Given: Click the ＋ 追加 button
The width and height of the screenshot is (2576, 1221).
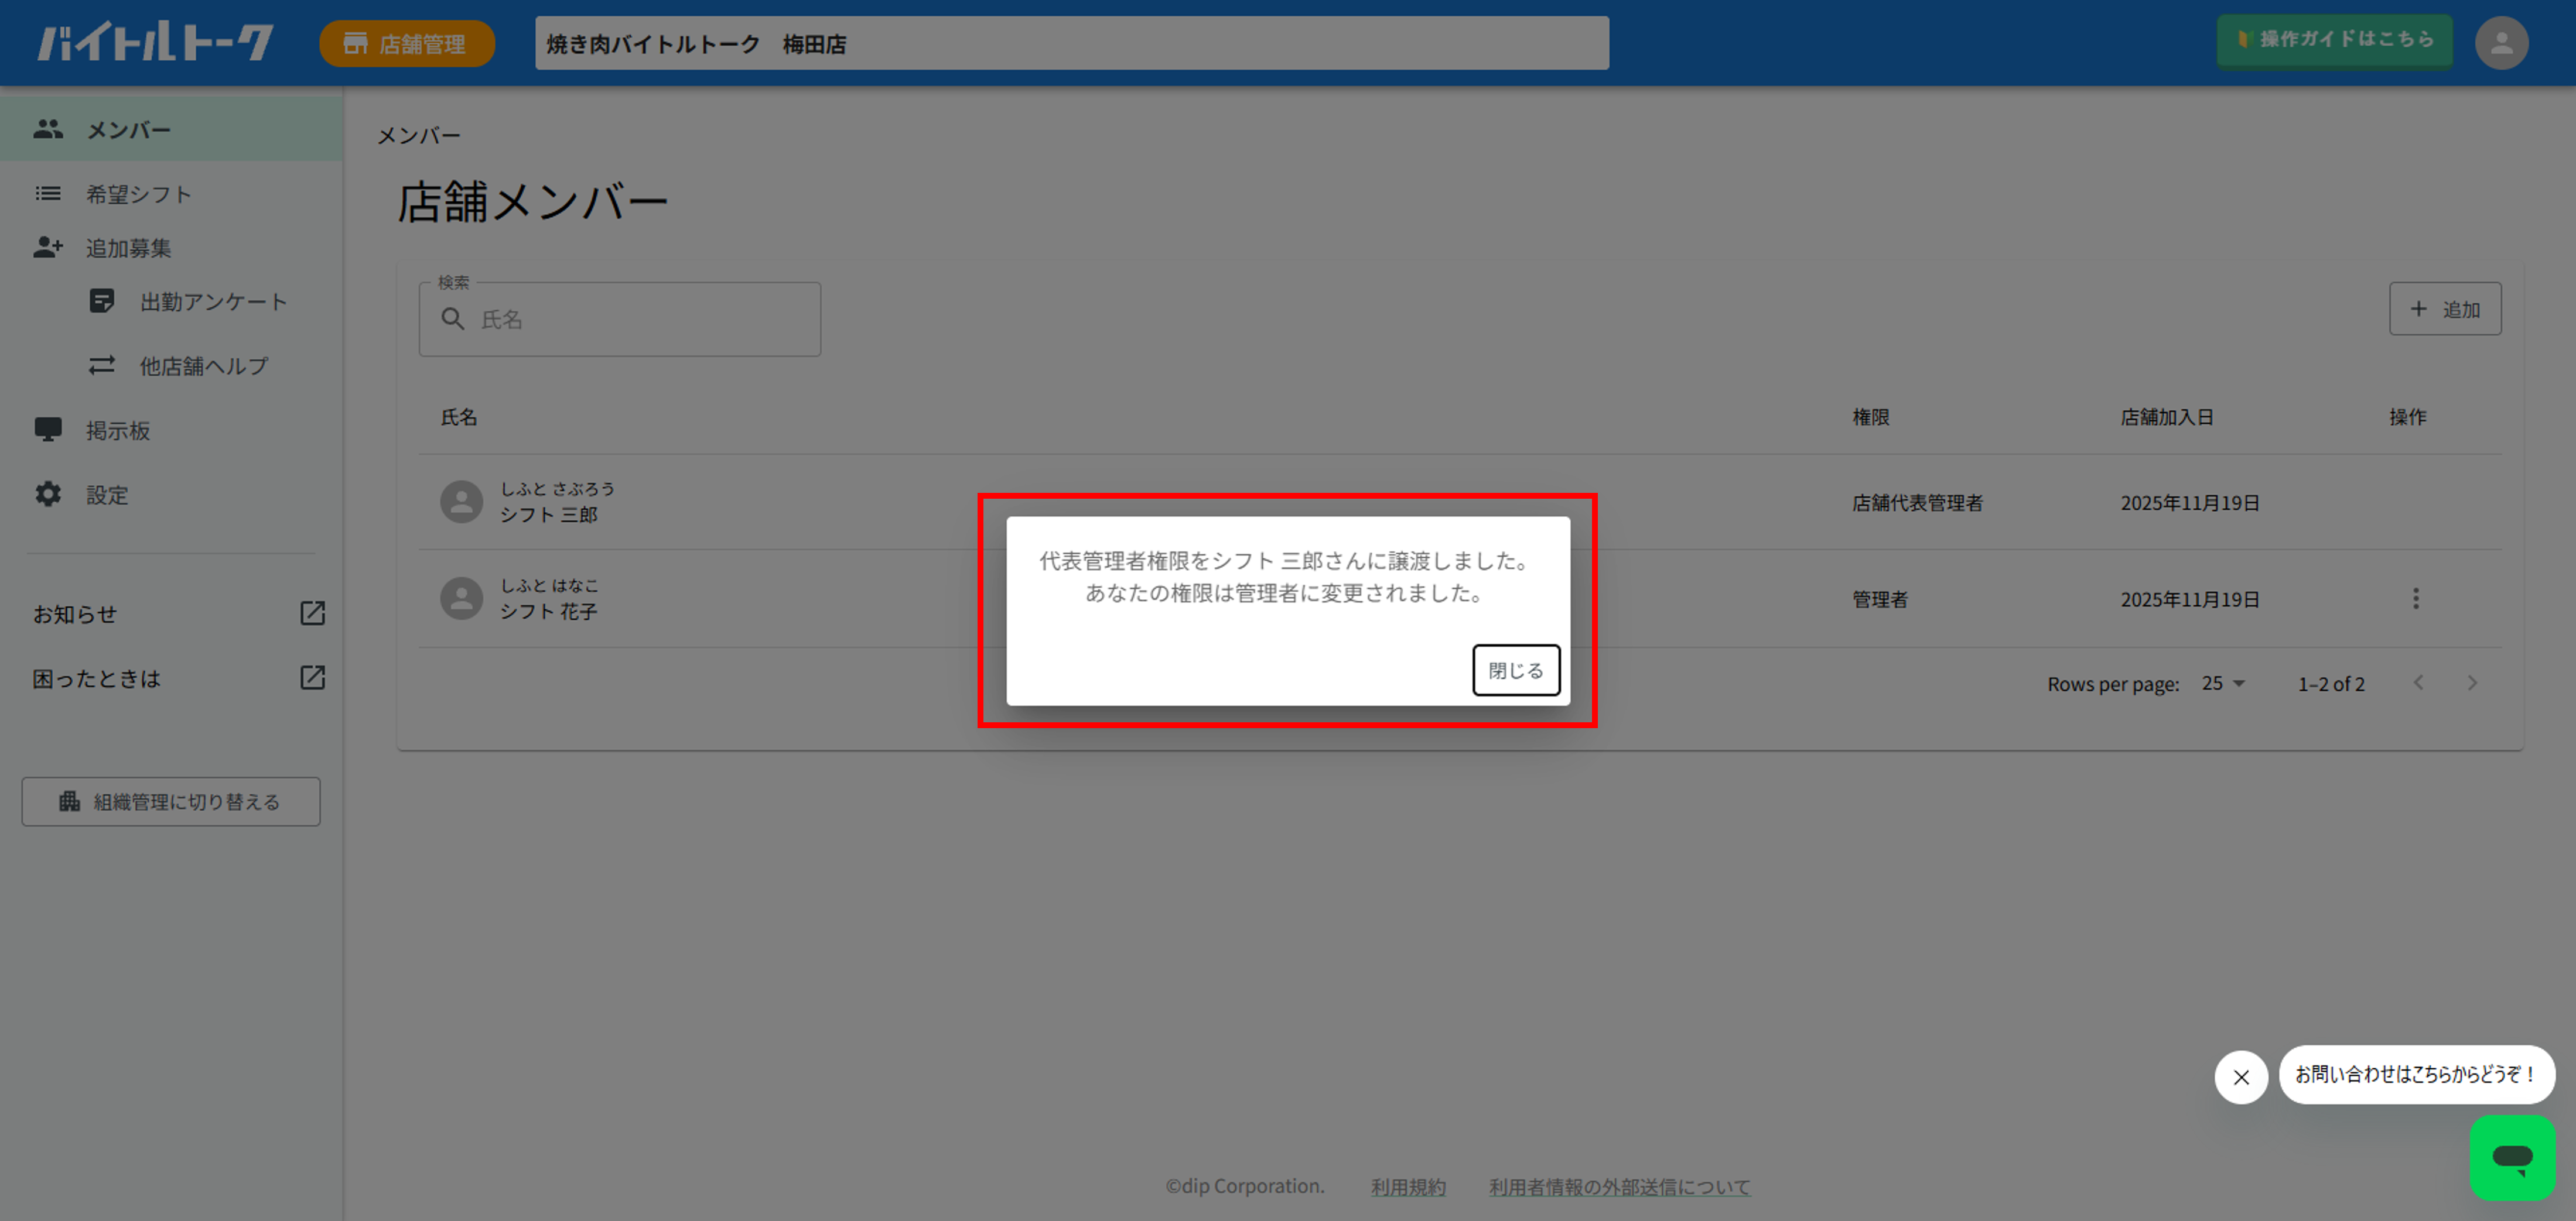Looking at the screenshot, I should point(2445,308).
